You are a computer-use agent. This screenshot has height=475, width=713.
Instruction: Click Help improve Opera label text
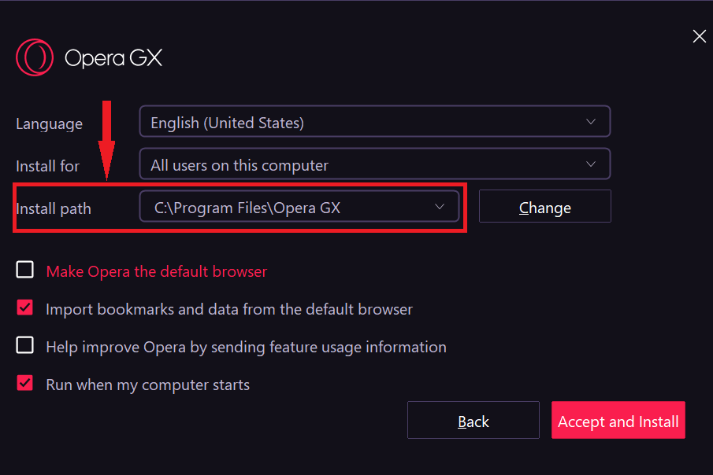coord(246,348)
